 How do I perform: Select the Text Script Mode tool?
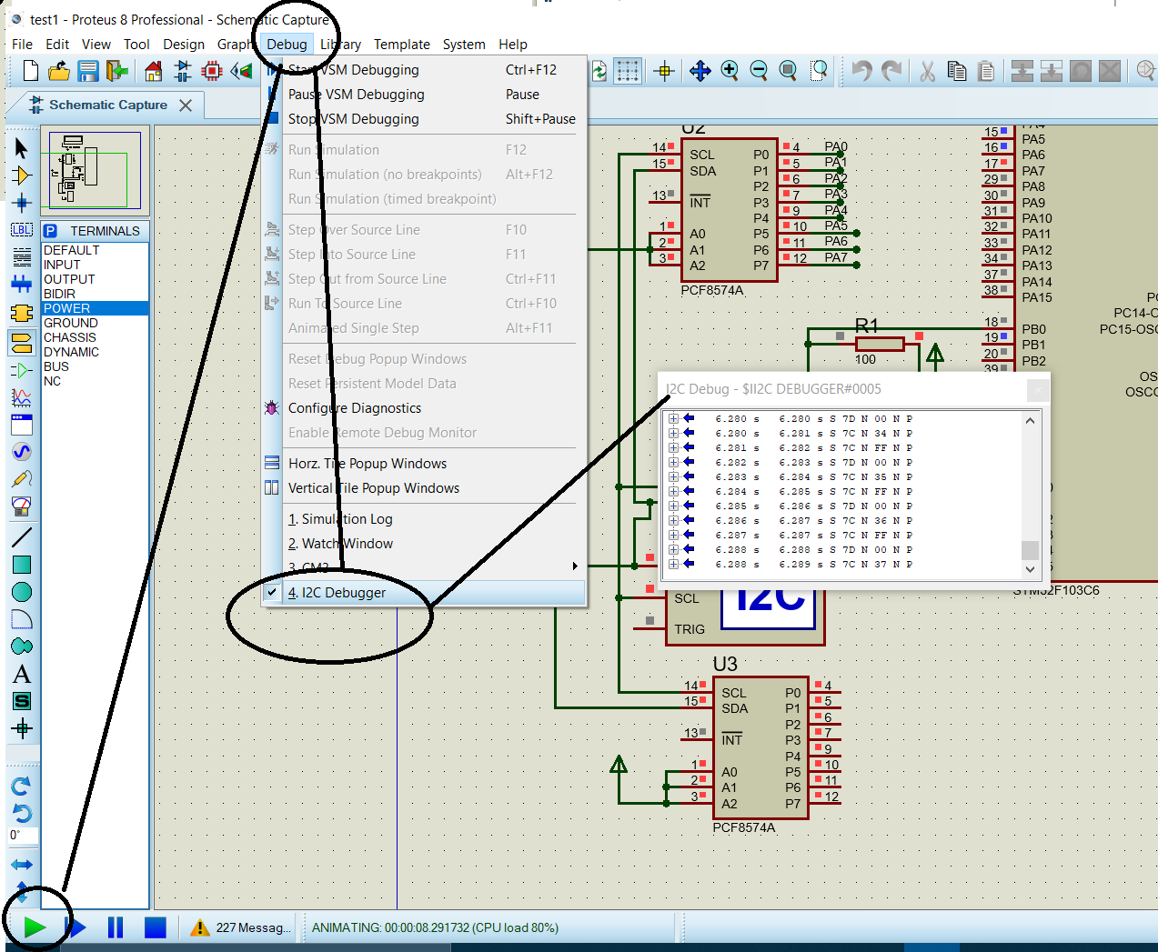coord(22,257)
